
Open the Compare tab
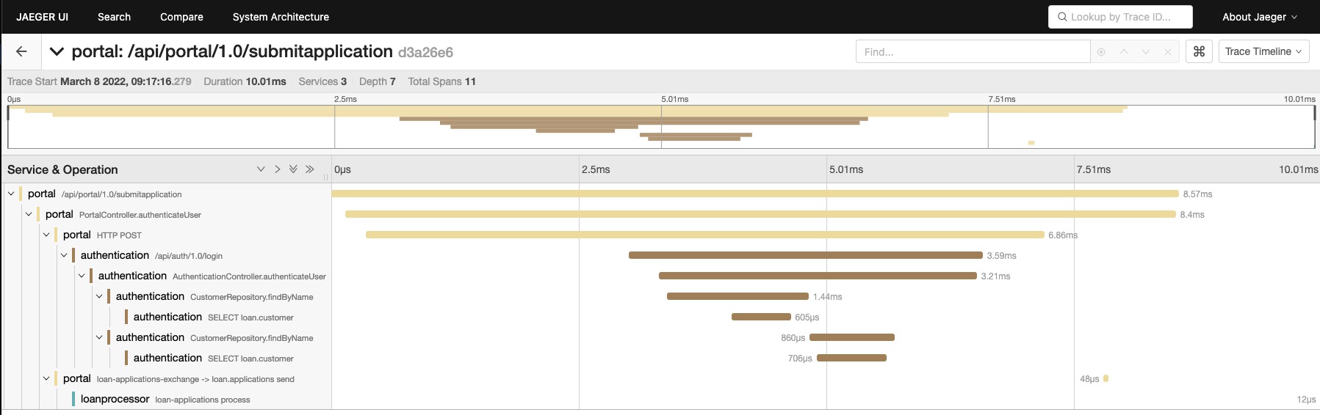(x=181, y=17)
